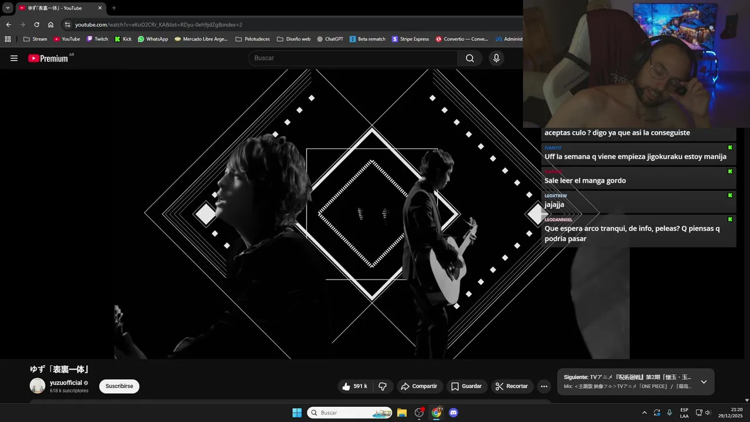Open the yuzuofficial channel name link

tap(66, 383)
